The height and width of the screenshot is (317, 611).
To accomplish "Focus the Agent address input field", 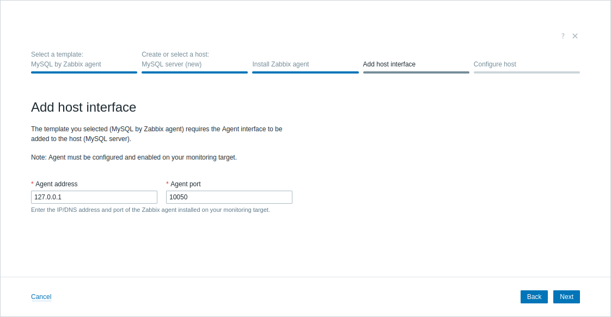I will [x=94, y=197].
